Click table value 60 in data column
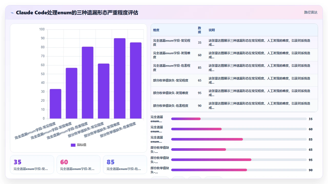This screenshot has height=184, width=328. (x=200, y=55)
